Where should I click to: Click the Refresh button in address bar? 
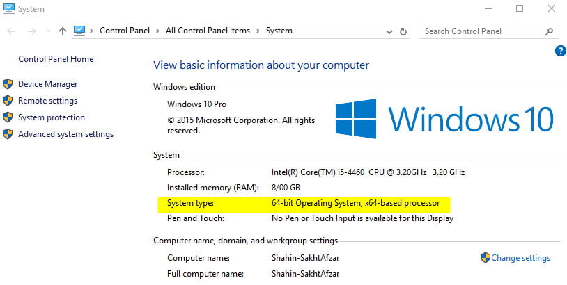(x=403, y=31)
